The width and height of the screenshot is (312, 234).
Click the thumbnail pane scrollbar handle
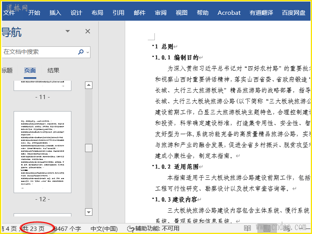[x=89, y=148]
